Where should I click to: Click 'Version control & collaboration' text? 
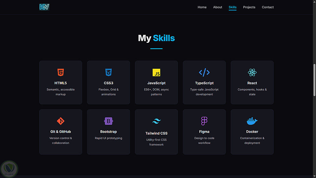click(60, 140)
